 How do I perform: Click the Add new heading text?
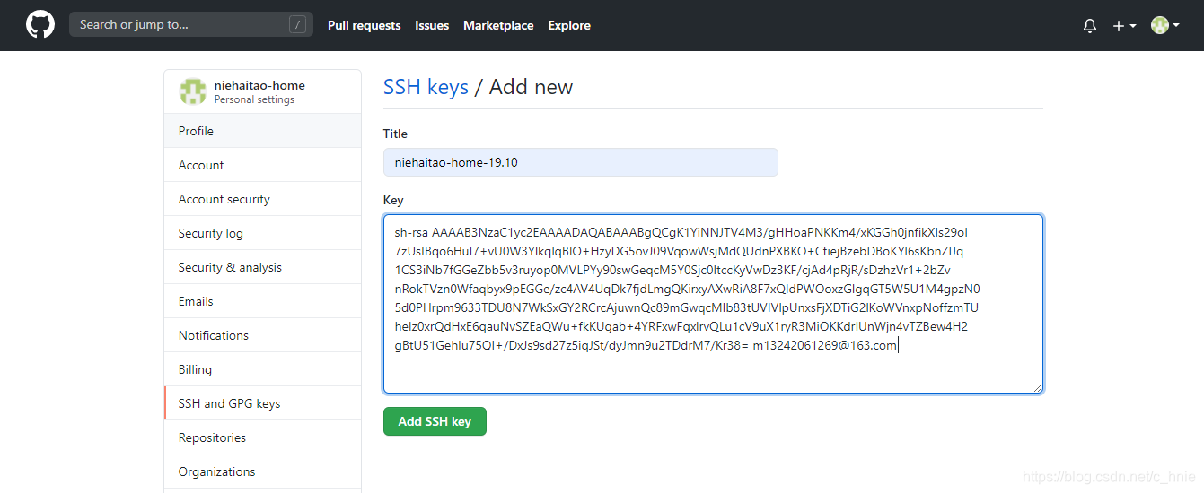[x=531, y=87]
